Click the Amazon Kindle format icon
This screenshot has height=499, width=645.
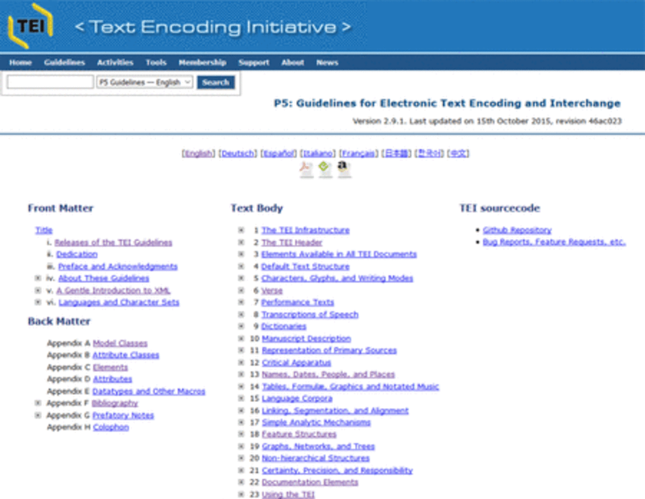(x=344, y=169)
